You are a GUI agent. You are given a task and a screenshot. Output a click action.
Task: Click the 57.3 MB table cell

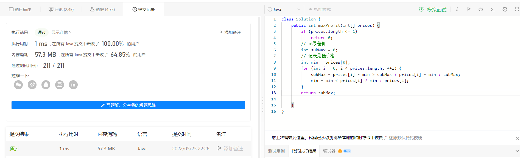click(x=106, y=149)
